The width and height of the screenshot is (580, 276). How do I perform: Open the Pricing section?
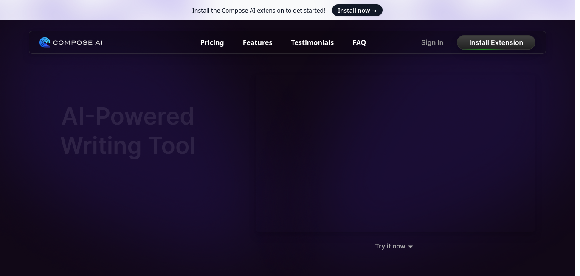point(212,42)
